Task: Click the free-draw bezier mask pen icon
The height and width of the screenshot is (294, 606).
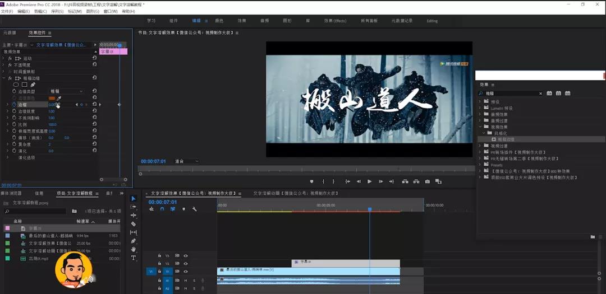Action: pos(33,85)
